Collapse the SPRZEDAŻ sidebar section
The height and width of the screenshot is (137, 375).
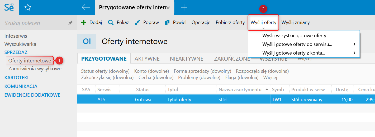(x=16, y=52)
